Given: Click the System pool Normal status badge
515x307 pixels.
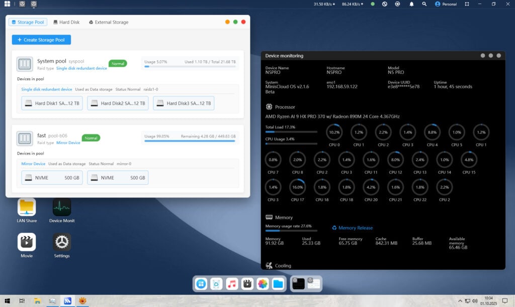Looking at the screenshot, I should 118,64.
